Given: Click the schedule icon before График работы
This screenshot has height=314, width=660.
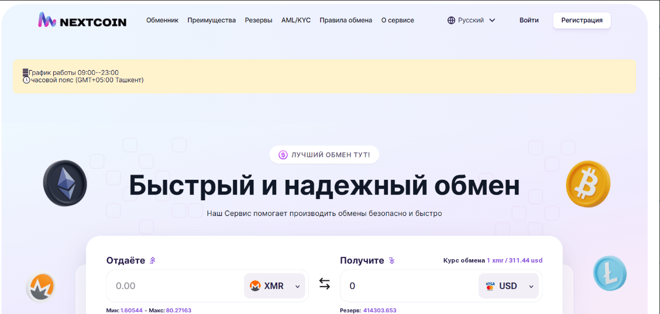Looking at the screenshot, I should point(26,72).
